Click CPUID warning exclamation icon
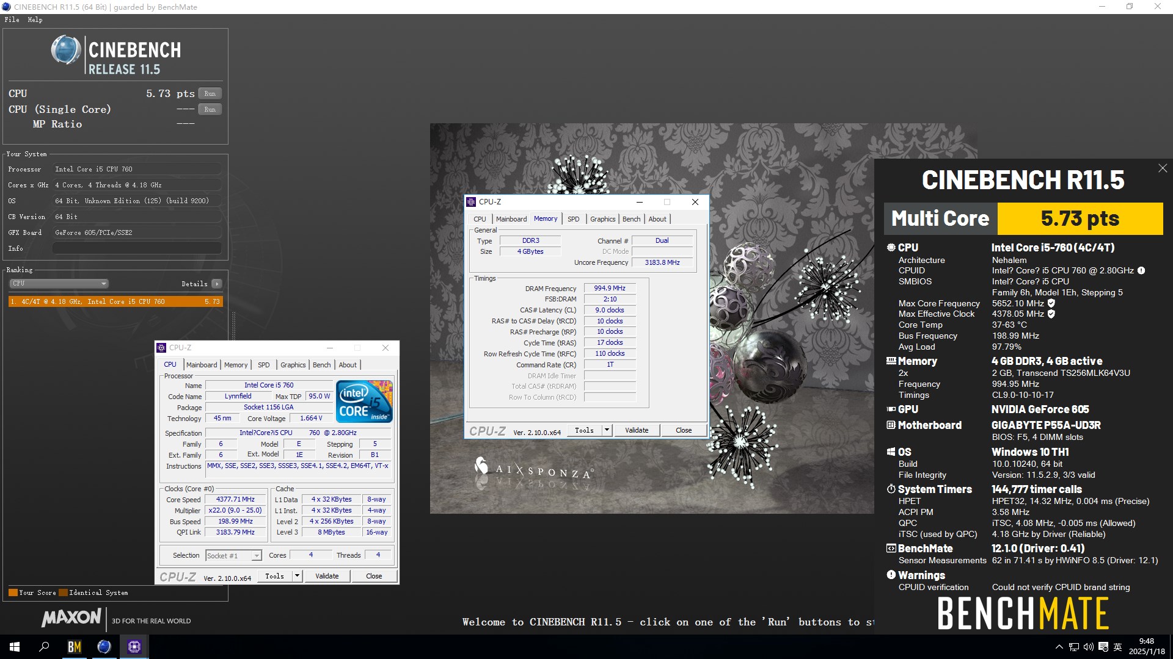Viewport: 1173px width, 659px height. click(x=1141, y=270)
